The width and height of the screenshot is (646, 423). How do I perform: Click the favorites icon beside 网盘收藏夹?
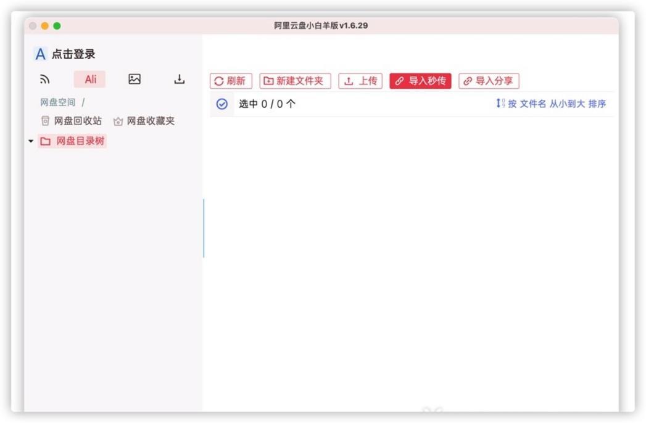pos(118,121)
